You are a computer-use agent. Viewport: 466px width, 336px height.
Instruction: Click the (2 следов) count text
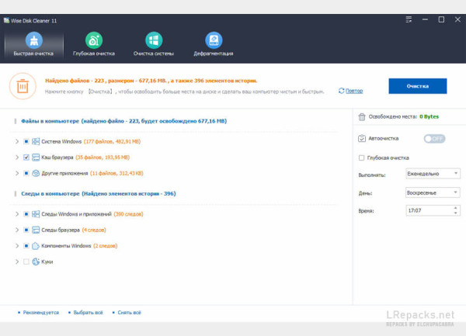click(x=105, y=246)
